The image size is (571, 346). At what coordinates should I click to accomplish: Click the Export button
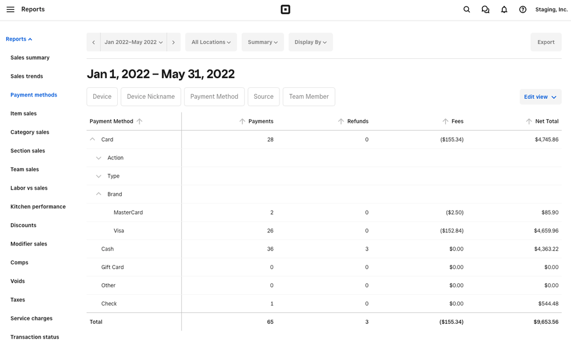(546, 42)
